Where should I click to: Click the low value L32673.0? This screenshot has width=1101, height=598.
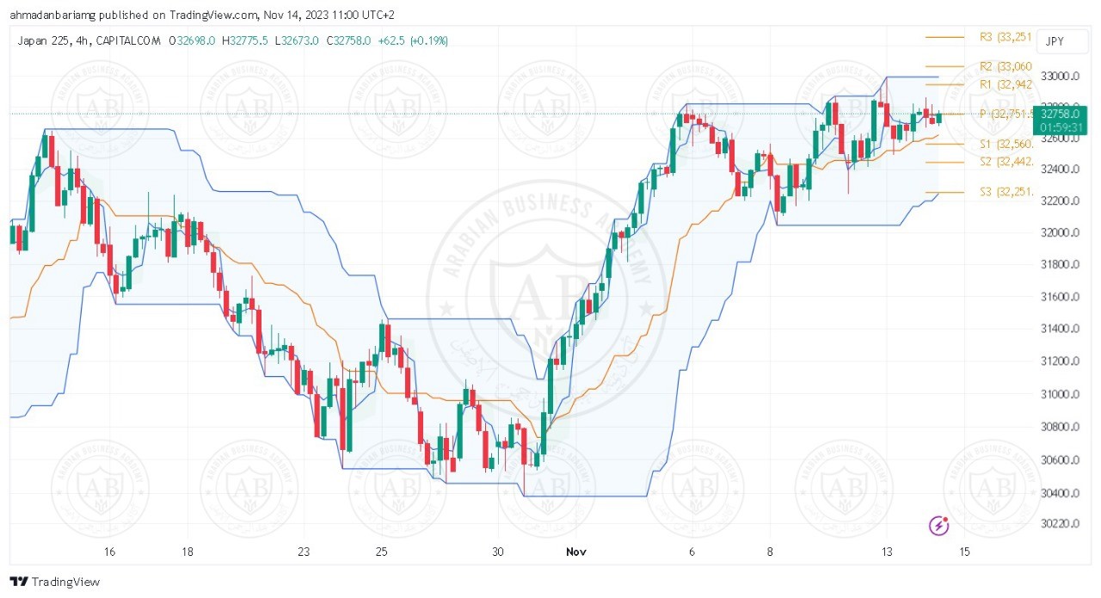click(x=297, y=40)
